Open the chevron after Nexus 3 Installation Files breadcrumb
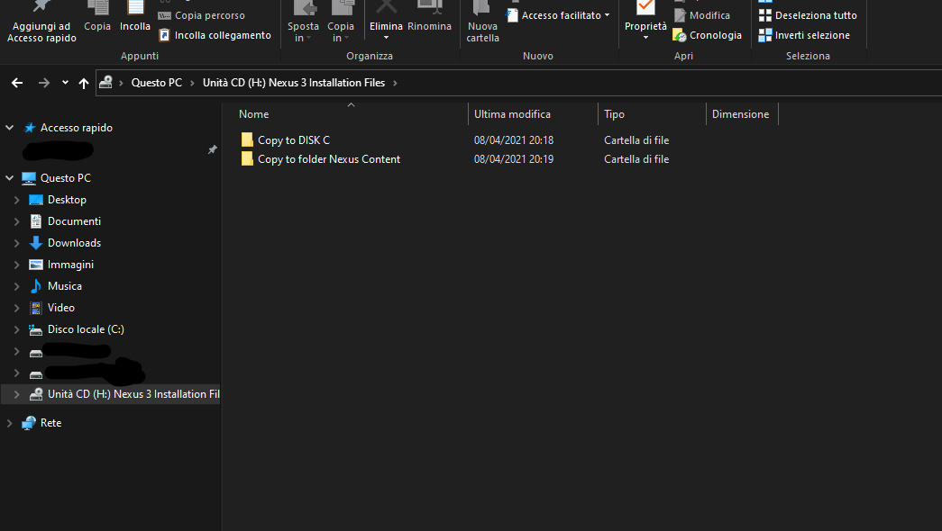This screenshot has height=531, width=942. (396, 83)
